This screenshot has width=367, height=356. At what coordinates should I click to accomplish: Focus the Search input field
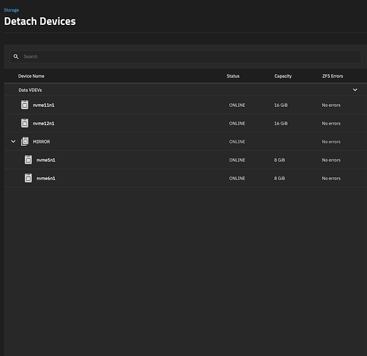pos(185,56)
